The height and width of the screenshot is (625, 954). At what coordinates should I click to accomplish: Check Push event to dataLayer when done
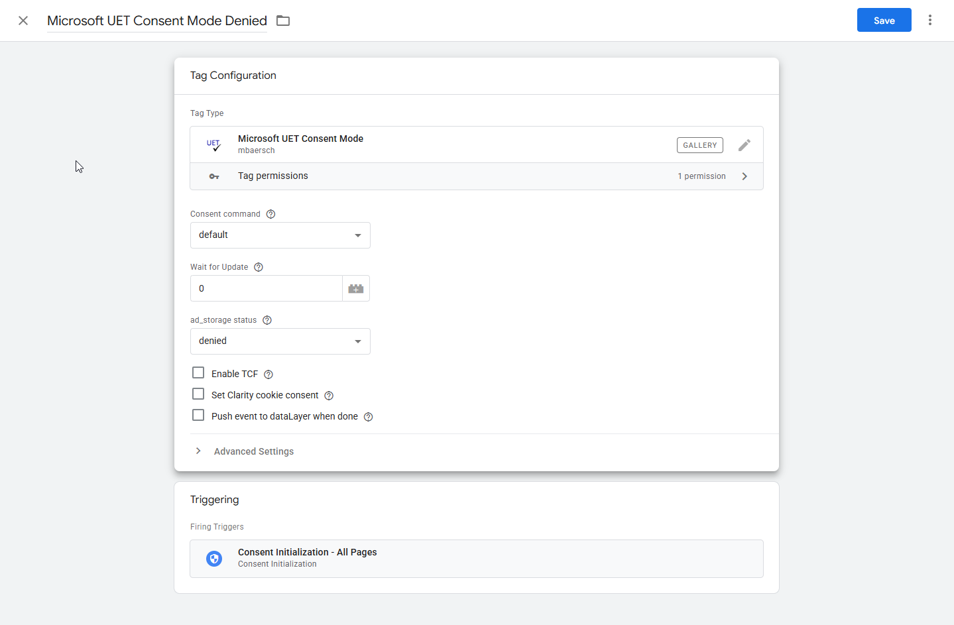pyautogui.click(x=198, y=415)
